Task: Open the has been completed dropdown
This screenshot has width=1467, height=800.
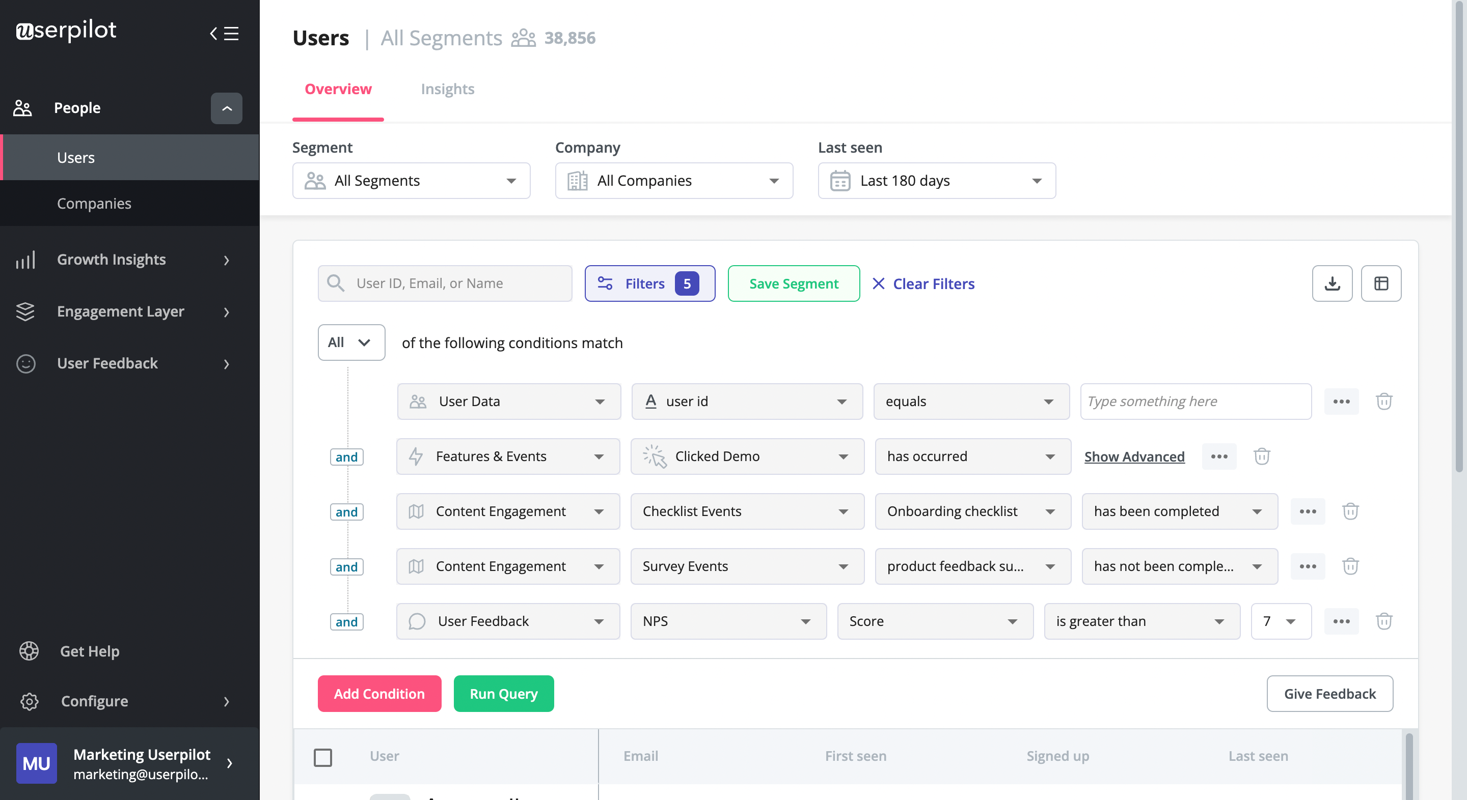Action: [x=1179, y=511]
